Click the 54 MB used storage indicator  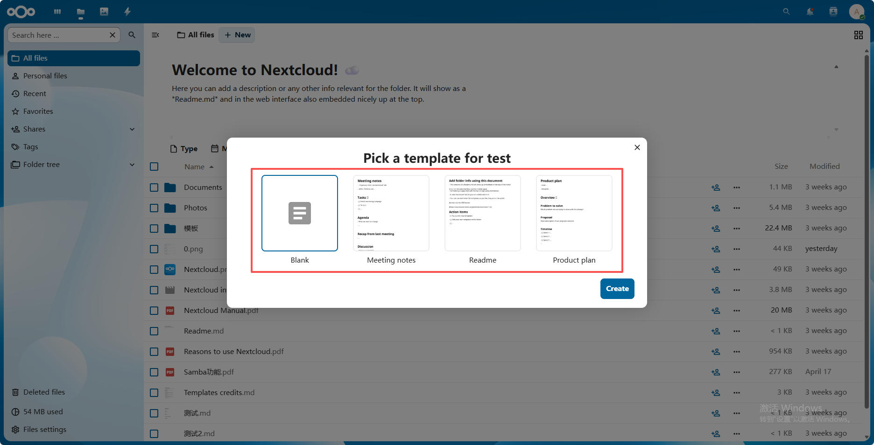pyautogui.click(x=74, y=412)
